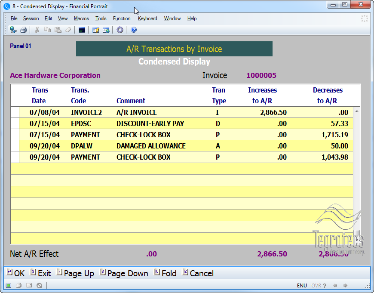This screenshot has height=293, width=374.
Task: Click the Exit function key button
Action: pos(40,273)
